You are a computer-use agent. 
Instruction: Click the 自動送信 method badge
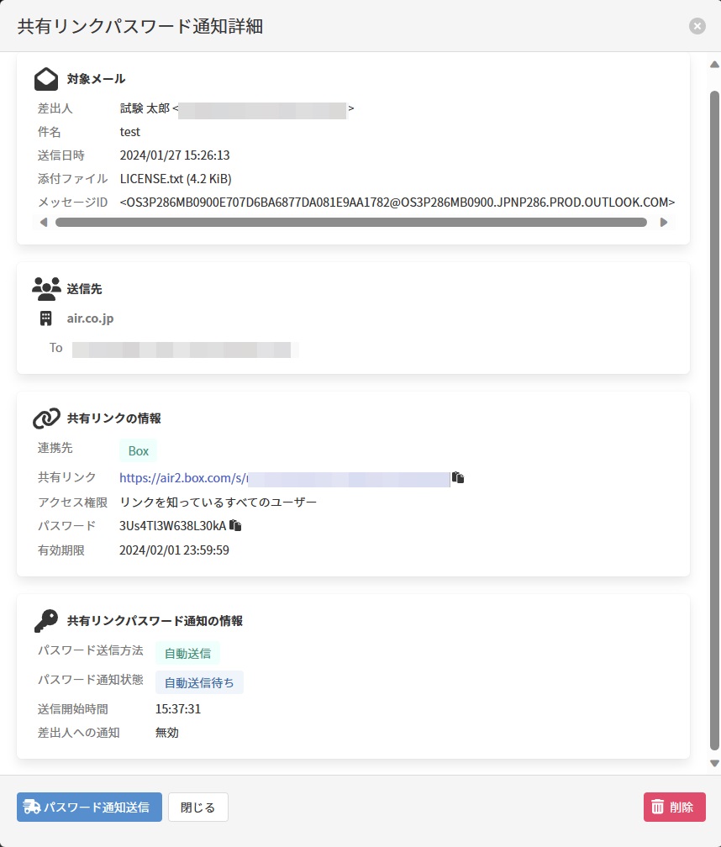[x=187, y=653]
